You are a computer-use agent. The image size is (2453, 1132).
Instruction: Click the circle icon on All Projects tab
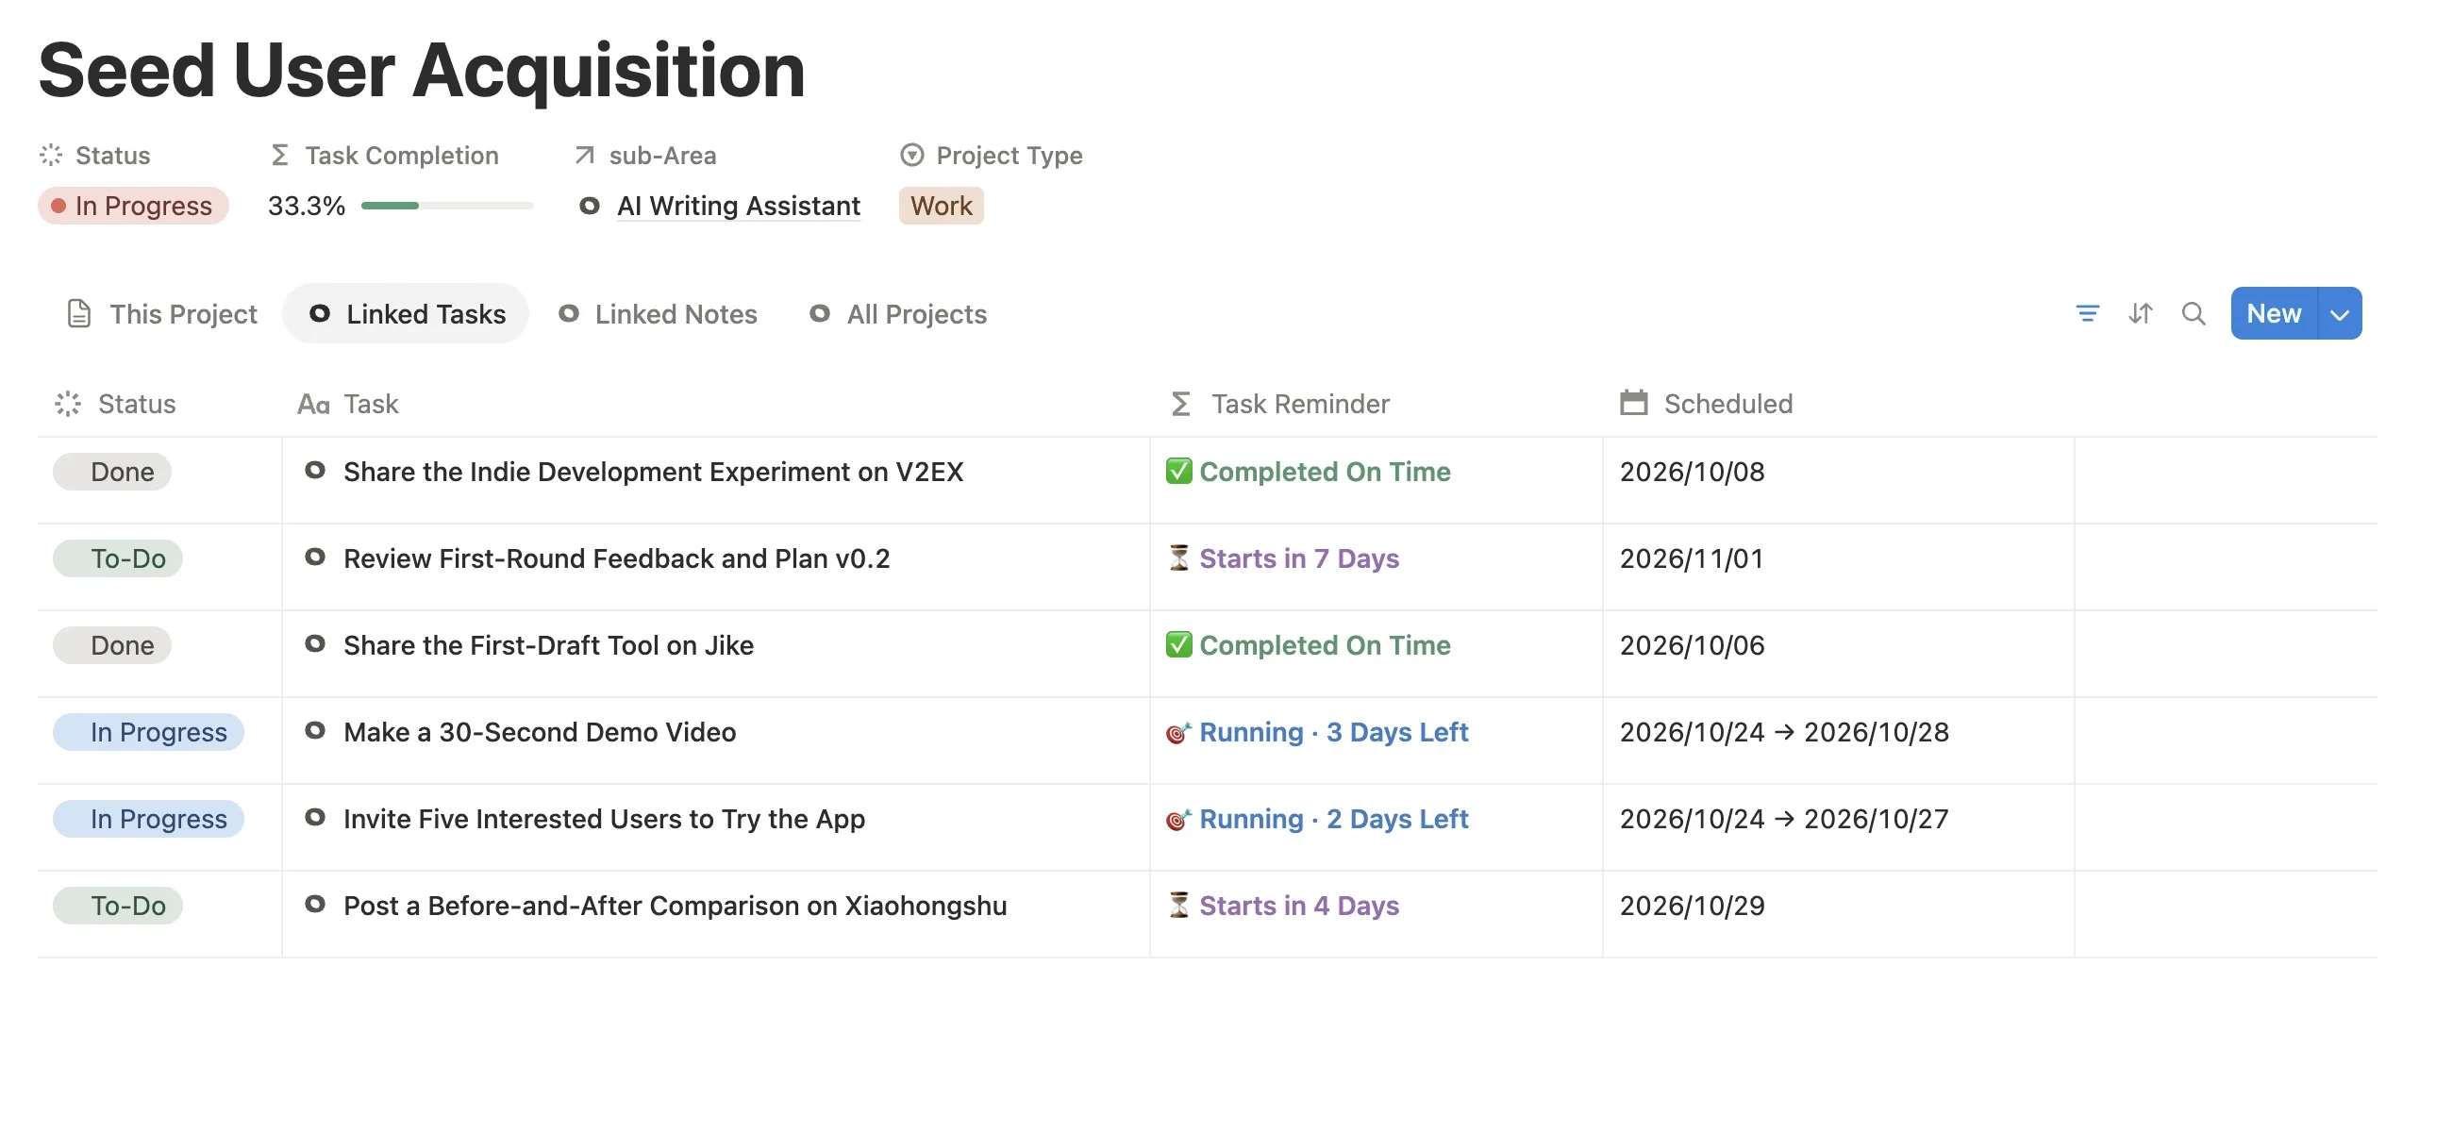[820, 312]
